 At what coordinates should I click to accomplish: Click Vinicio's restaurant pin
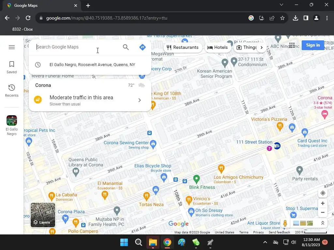189,200
